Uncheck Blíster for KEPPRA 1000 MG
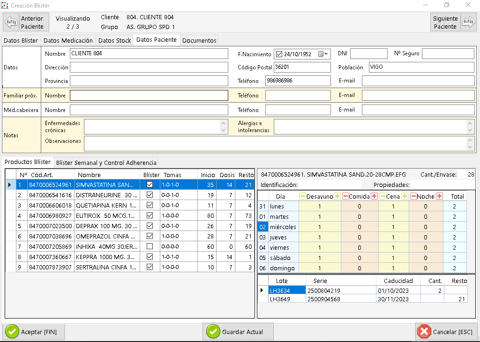The height and width of the screenshot is (342, 480). point(150,257)
